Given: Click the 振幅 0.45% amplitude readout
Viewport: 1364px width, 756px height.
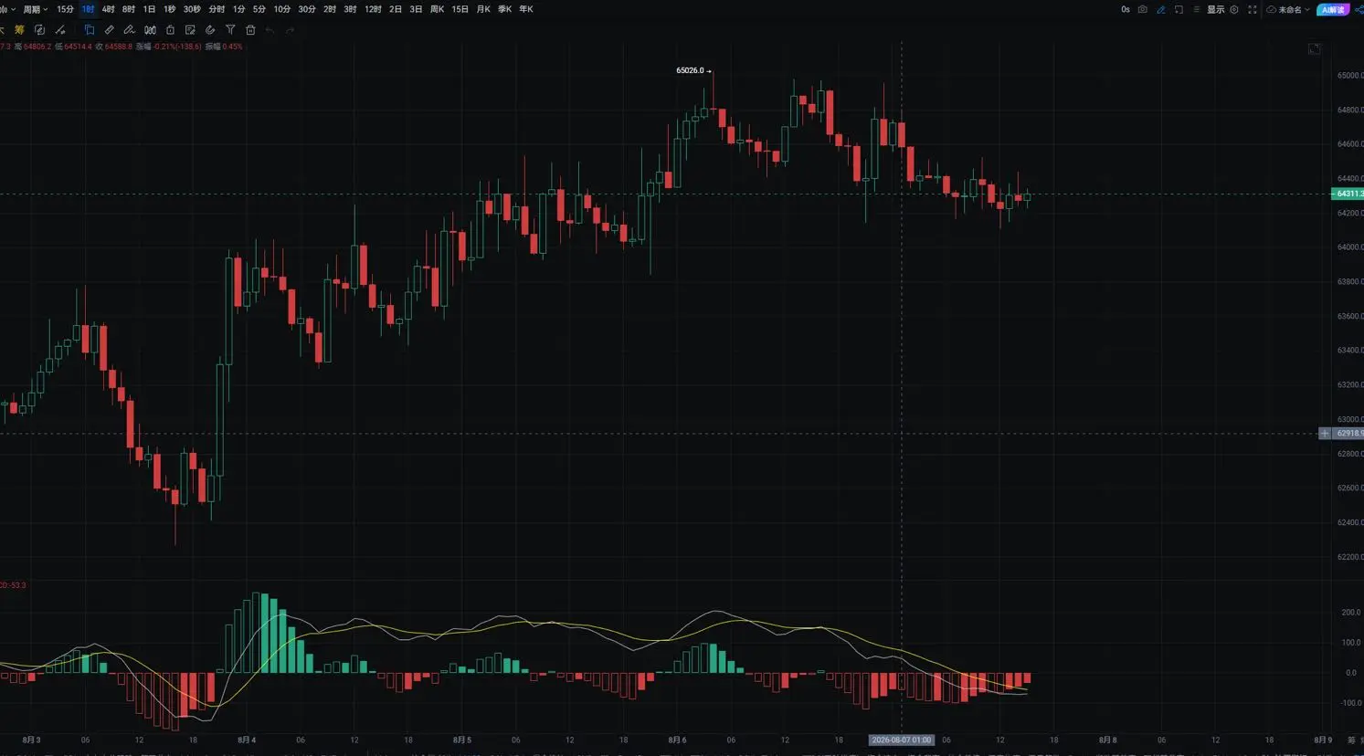Looking at the screenshot, I should [x=224, y=47].
